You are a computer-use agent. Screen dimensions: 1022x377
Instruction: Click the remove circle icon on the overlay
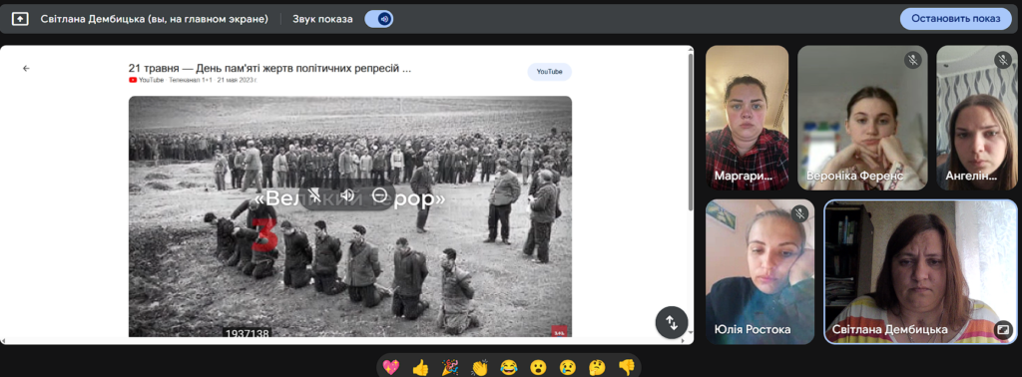click(x=379, y=194)
